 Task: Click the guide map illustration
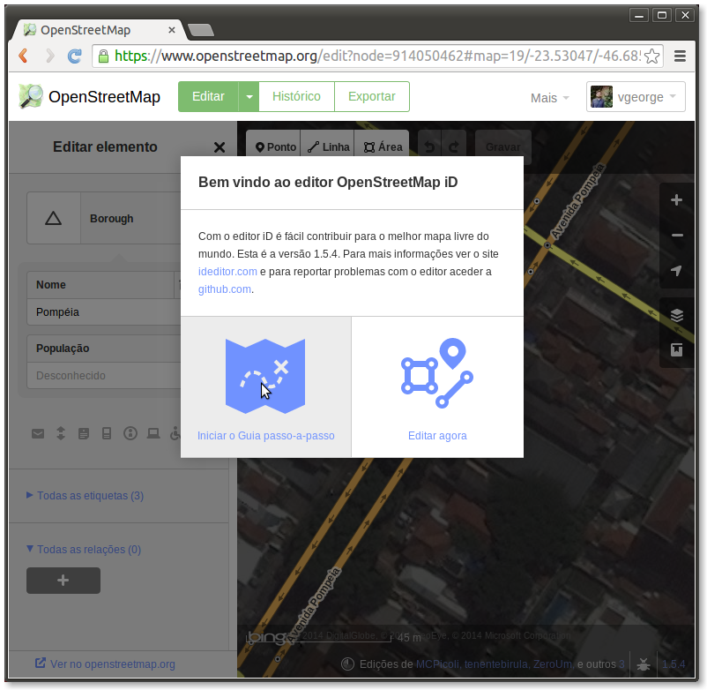click(x=265, y=376)
